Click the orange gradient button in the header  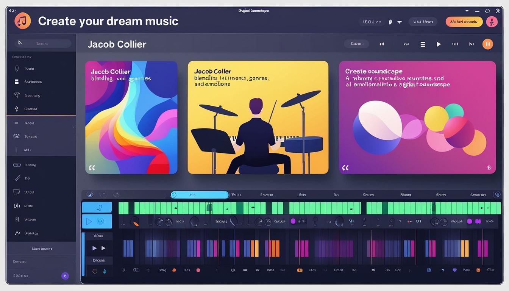coord(464,22)
